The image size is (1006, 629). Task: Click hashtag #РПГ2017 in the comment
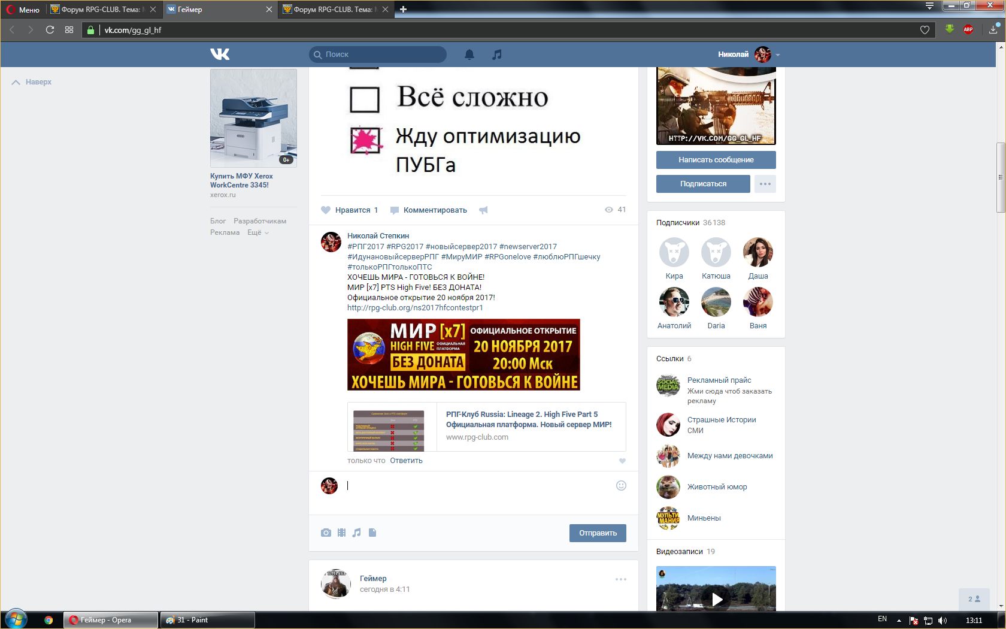click(x=366, y=247)
